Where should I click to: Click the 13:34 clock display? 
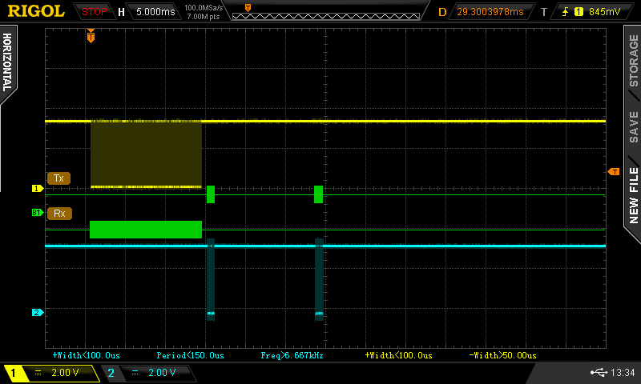click(623, 373)
